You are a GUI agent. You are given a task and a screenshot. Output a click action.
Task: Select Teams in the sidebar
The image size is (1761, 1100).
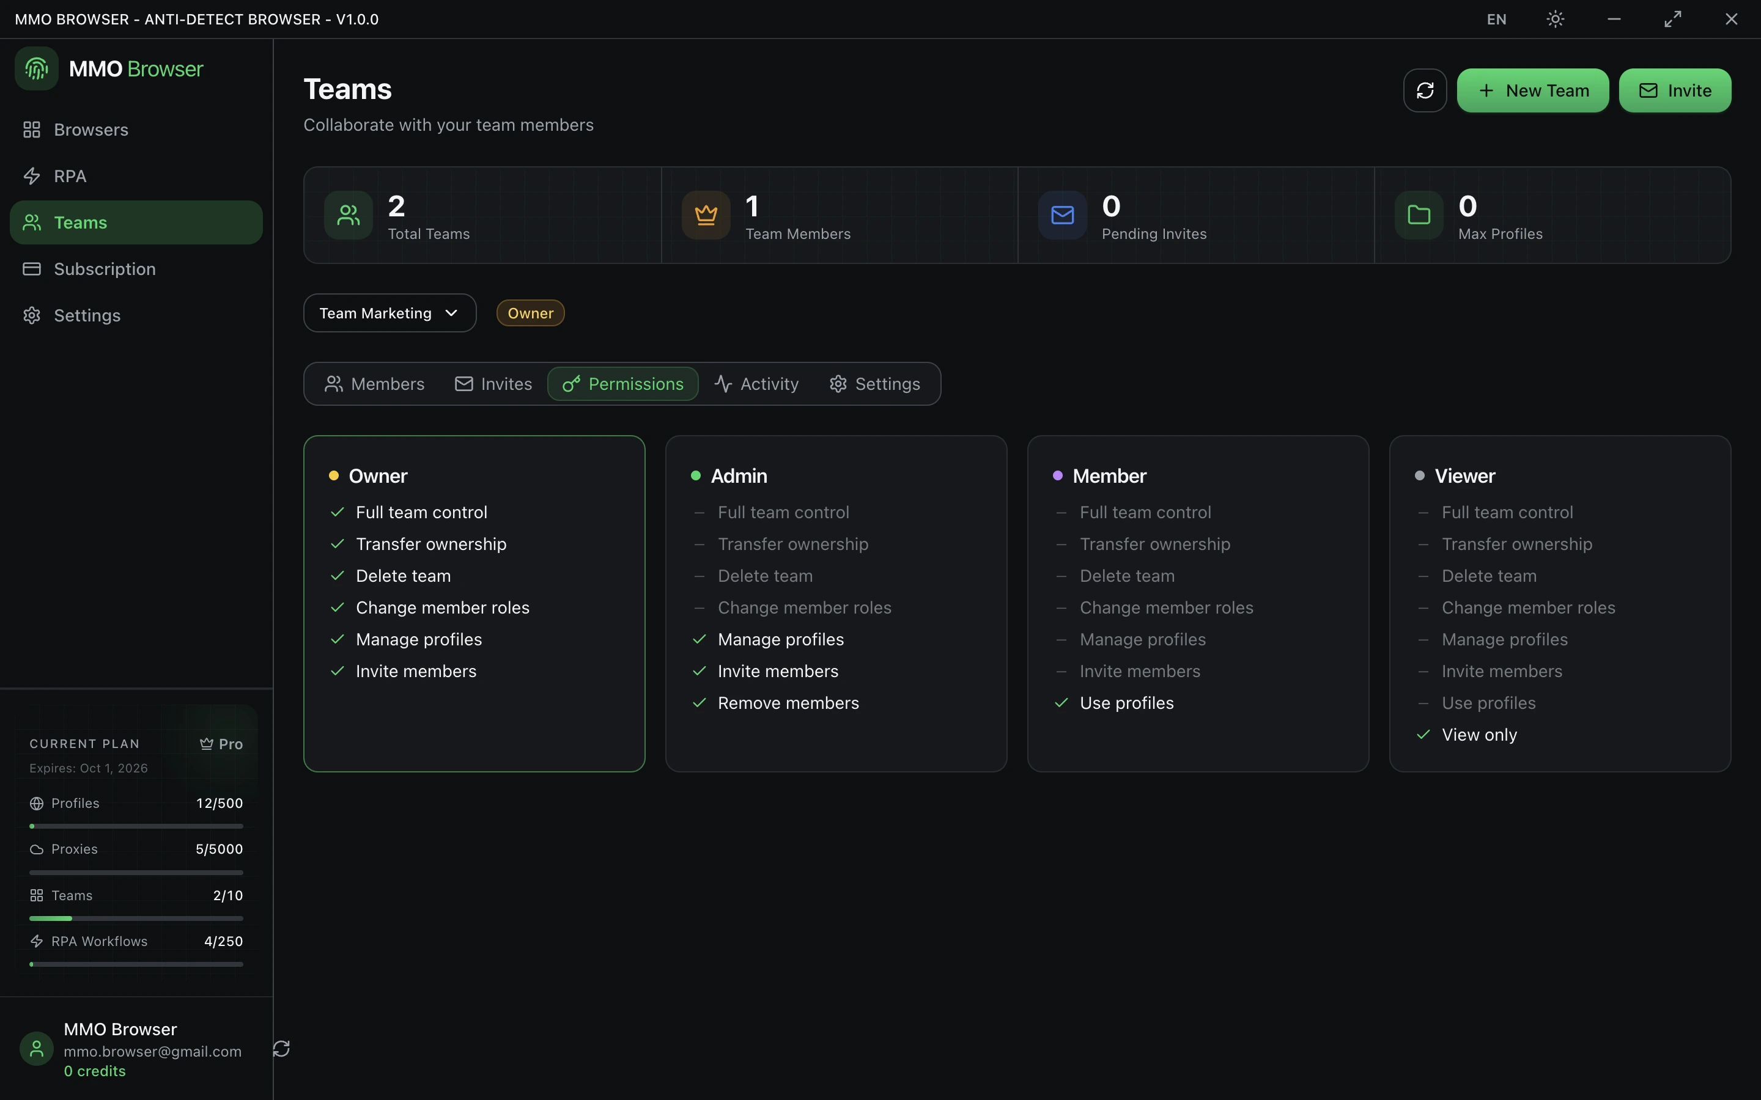tap(136, 222)
